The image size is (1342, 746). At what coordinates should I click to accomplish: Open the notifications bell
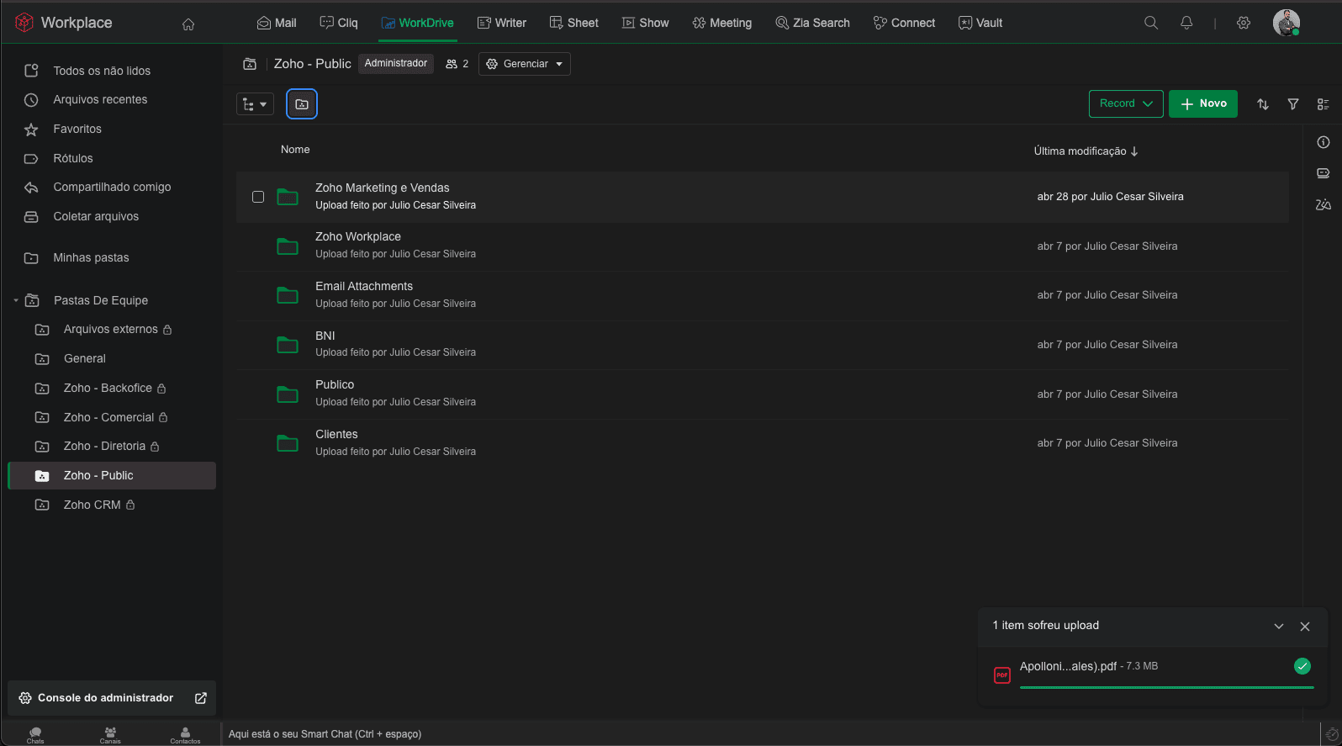pos(1186,23)
